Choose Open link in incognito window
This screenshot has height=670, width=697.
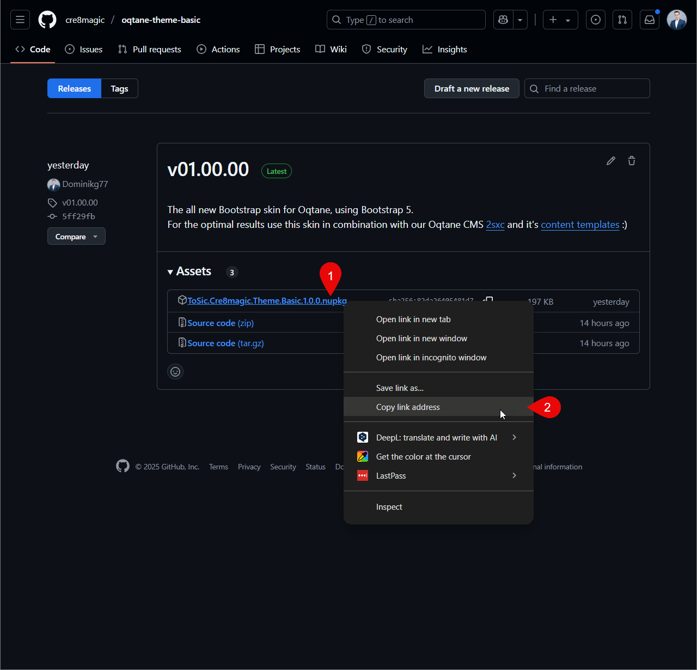tap(438, 358)
